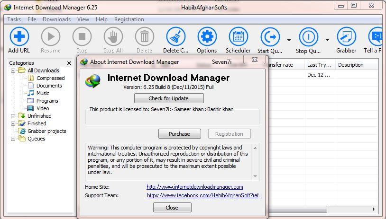Image resolution: width=386 pixels, height=219 pixels.
Task: Expand the Finished category node
Action: click(x=13, y=123)
